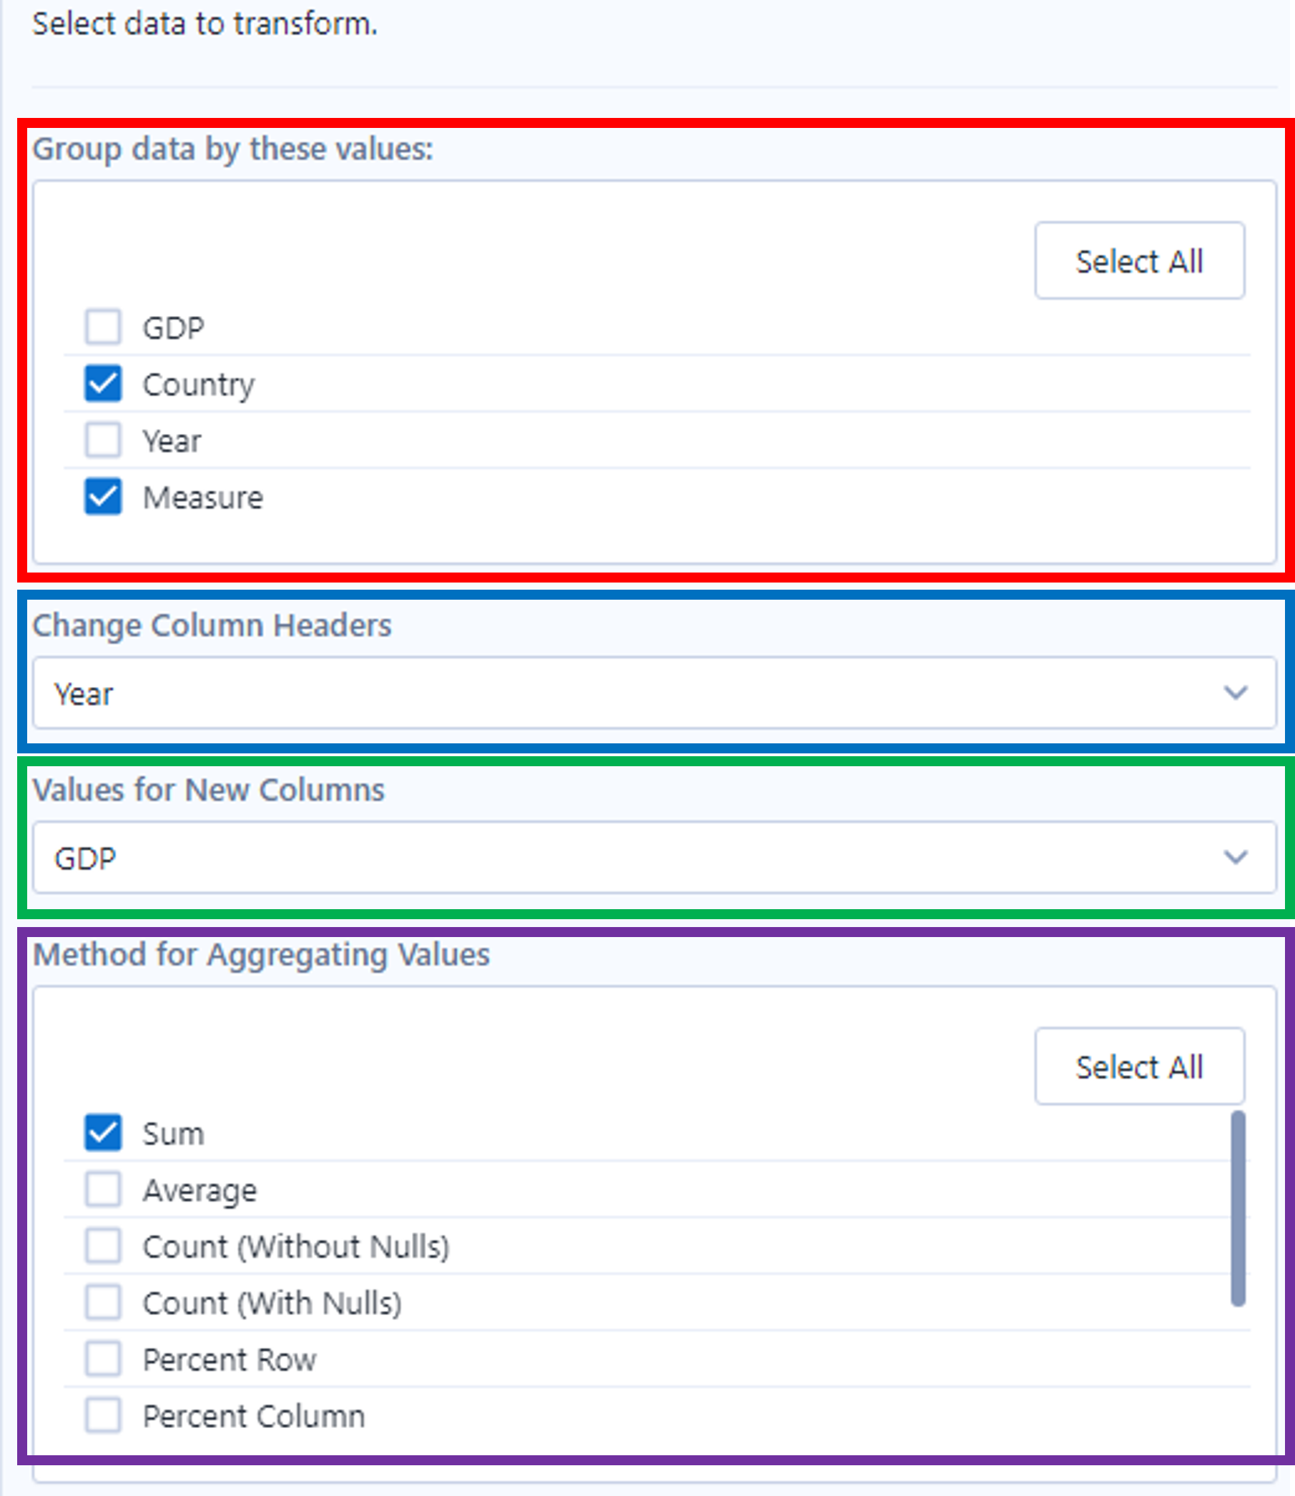Click the chevron arrow beside Year
The height and width of the screenshot is (1496, 1295).
pyautogui.click(x=1236, y=693)
